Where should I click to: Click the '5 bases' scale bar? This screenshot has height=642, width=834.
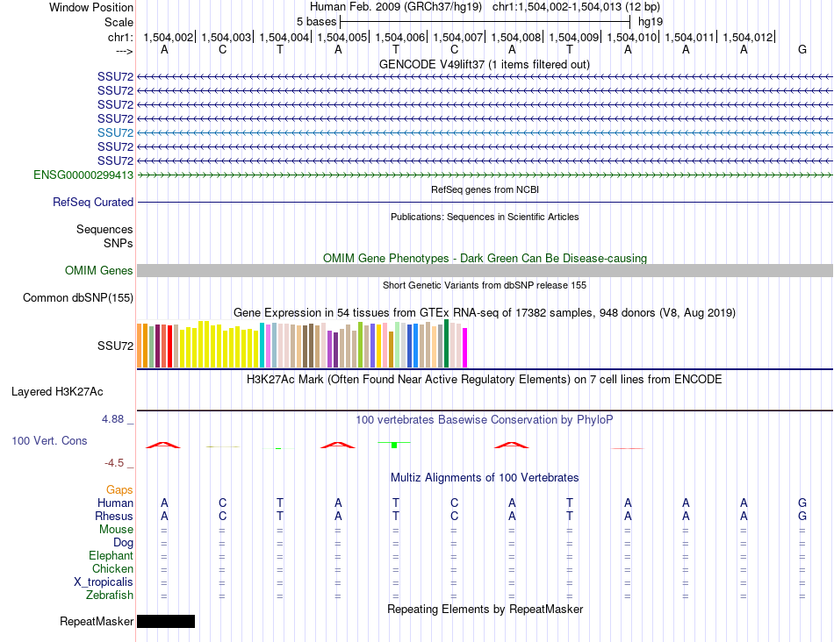[x=485, y=22]
